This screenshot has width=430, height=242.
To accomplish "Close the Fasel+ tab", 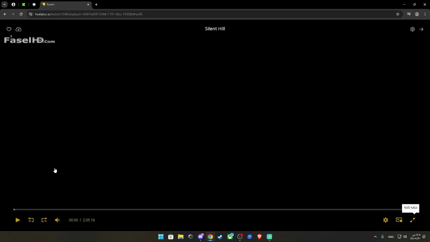I will [x=88, y=4].
